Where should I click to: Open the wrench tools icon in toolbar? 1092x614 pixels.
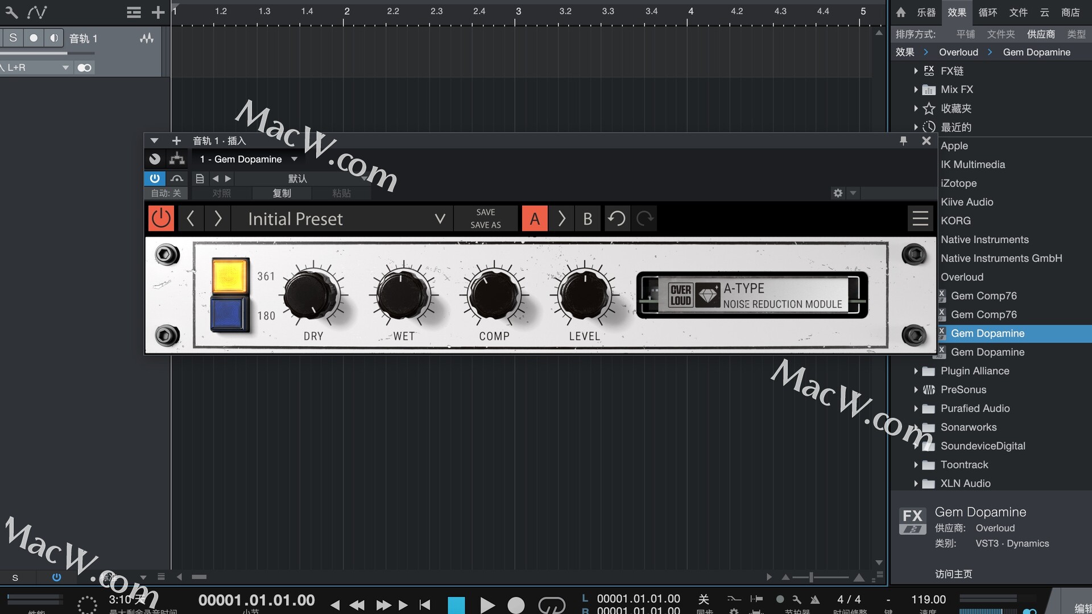tap(11, 12)
